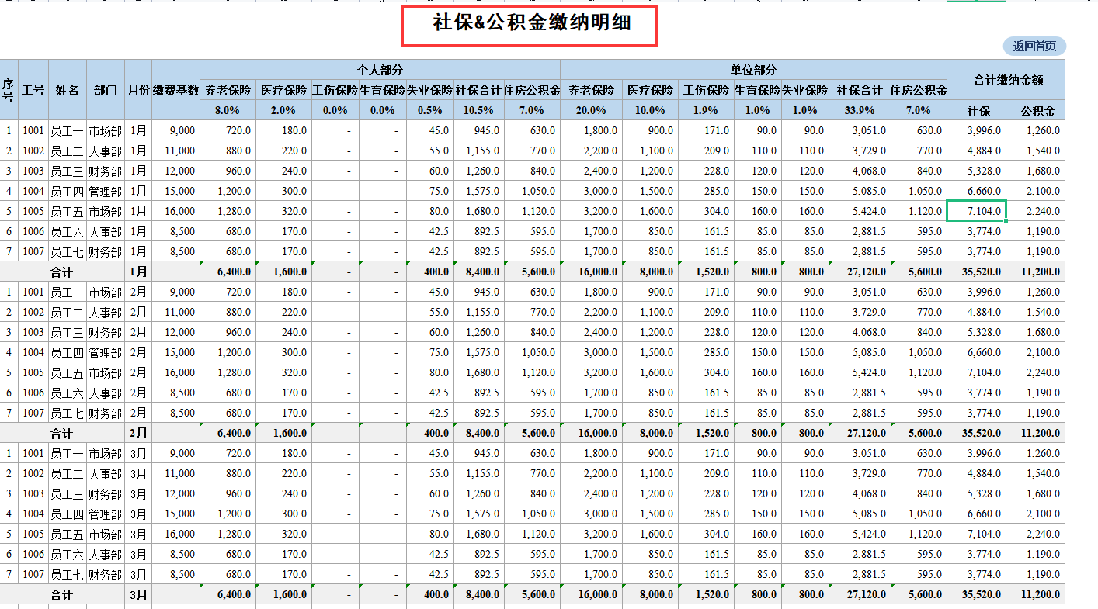Select 社保 total 6,660.0 for 3月 员工四
Viewport: 1098px width, 609px height.
tap(976, 514)
